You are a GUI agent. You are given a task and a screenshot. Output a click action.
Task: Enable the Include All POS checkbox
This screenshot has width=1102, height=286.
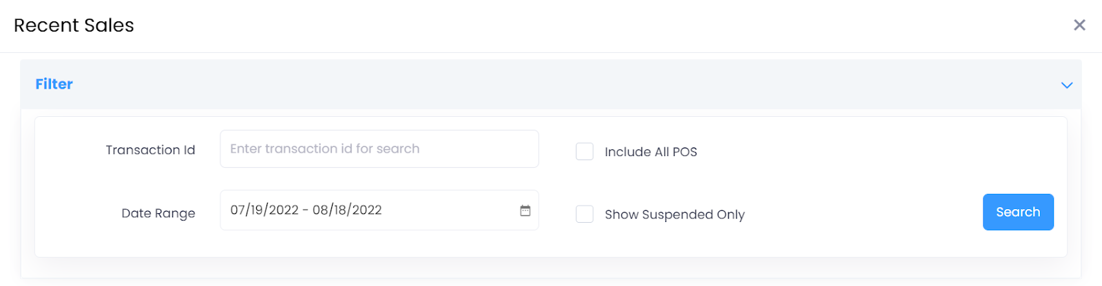[585, 151]
